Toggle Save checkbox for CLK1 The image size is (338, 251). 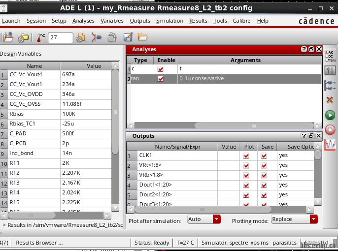(264, 156)
